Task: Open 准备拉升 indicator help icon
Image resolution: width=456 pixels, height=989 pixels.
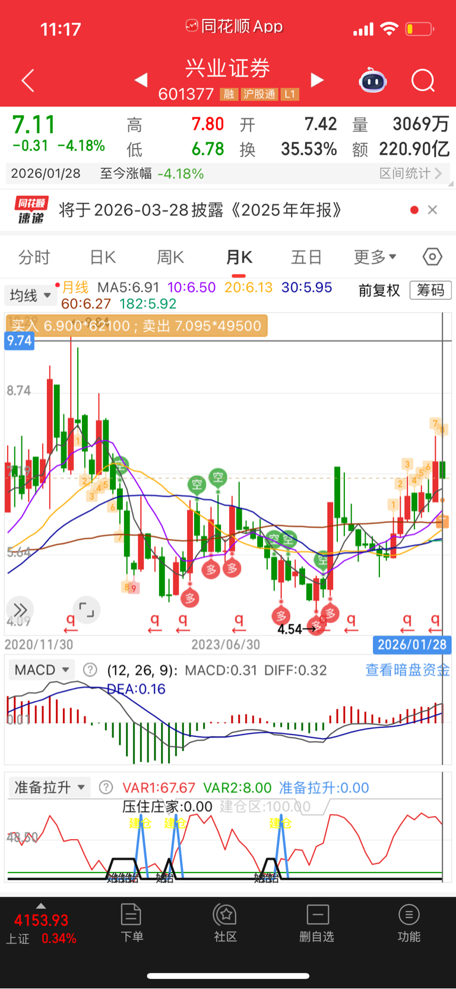Action: [106, 788]
